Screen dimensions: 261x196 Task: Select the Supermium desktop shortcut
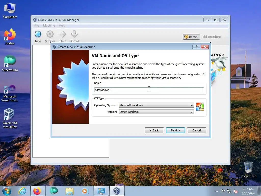click(x=10, y=64)
